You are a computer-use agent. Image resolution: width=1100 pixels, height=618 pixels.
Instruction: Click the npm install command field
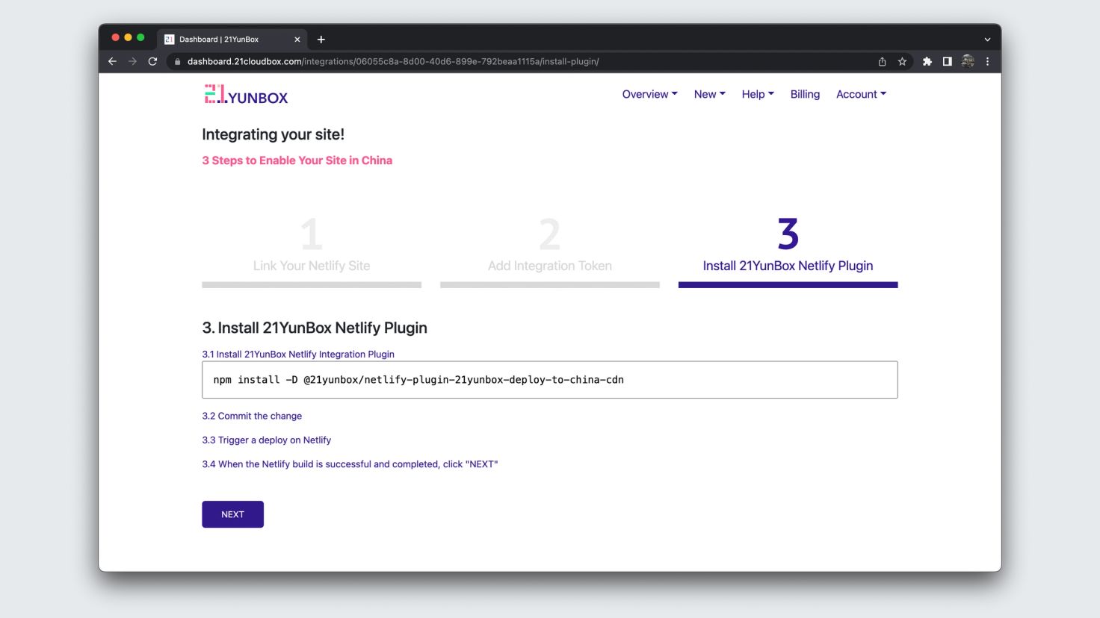[x=549, y=380]
